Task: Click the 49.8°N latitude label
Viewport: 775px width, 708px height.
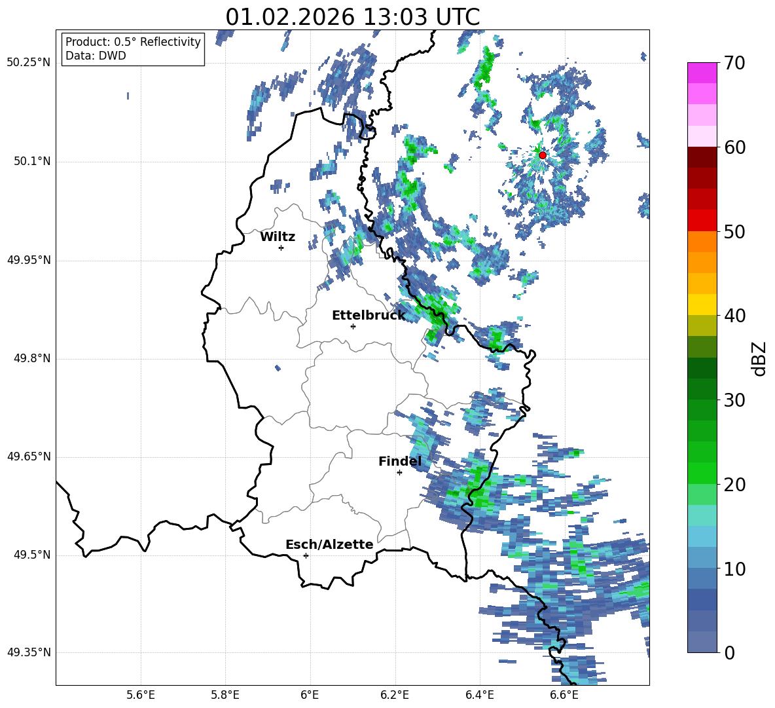Action: coord(31,358)
